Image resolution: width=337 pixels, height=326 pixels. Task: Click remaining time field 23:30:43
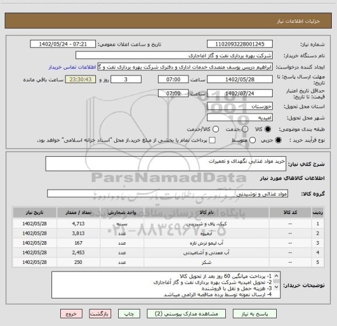click(81, 80)
